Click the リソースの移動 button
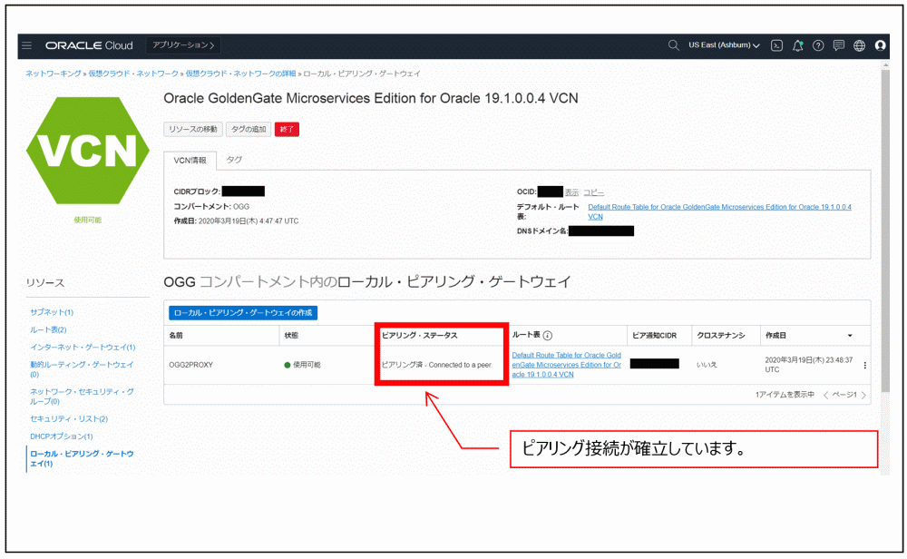The width and height of the screenshot is (907, 559). click(x=193, y=129)
